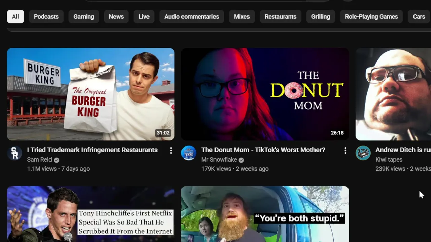This screenshot has height=242, width=431.
Task: Play The Donut Mom thumbnail
Action: coord(265,94)
